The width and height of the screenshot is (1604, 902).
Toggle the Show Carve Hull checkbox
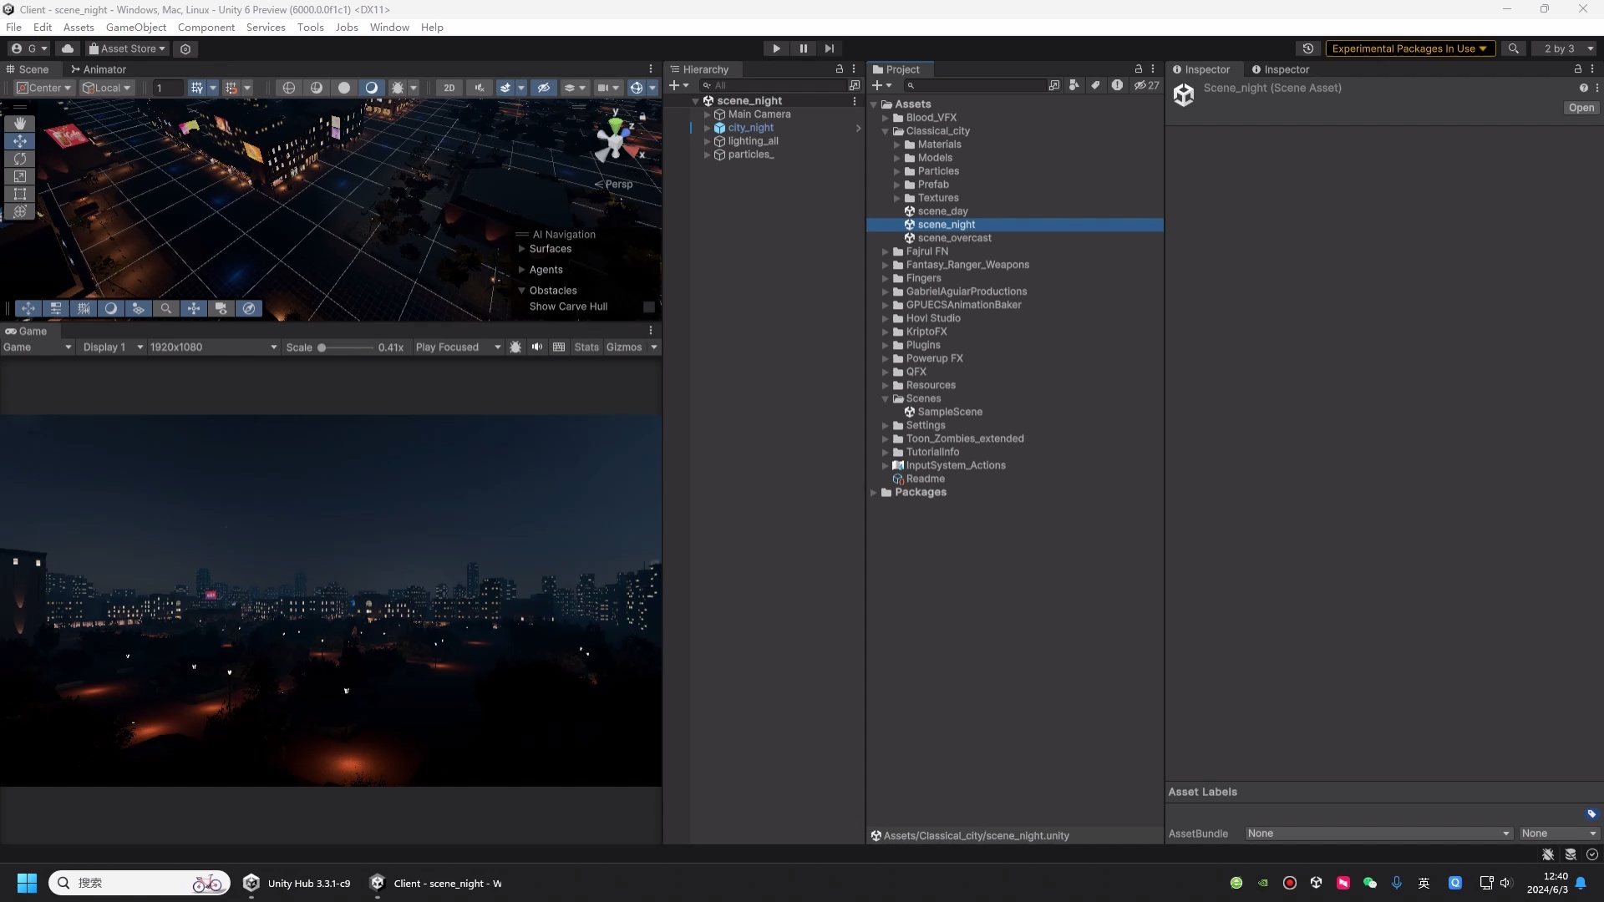tap(649, 307)
